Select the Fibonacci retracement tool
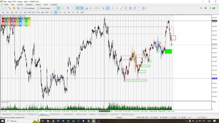 tap(134, 8)
